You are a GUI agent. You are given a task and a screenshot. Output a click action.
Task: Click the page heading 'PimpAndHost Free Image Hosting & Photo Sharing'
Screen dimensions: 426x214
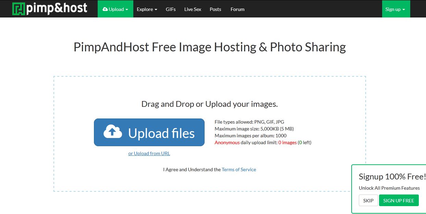point(210,47)
